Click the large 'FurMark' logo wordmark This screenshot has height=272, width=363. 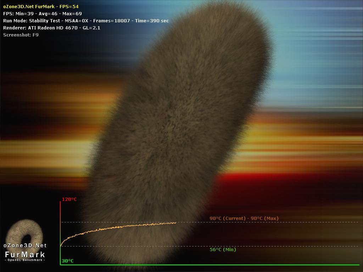[25, 254]
